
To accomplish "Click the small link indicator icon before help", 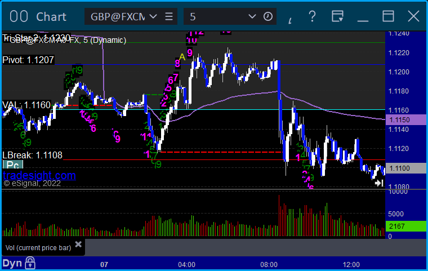I will (290, 20).
